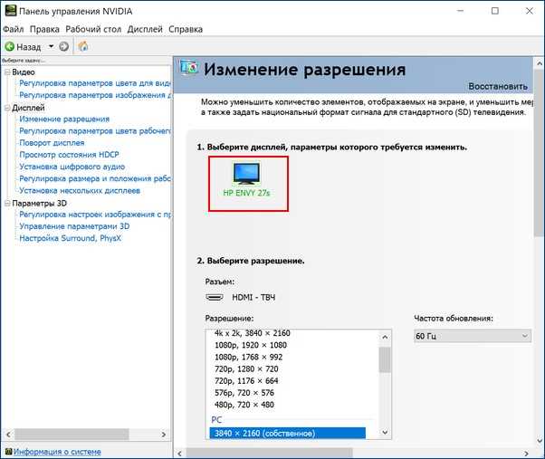Select Поворот дисплея in the task tree
Viewport: 545px width, 459px height.
coord(52,143)
